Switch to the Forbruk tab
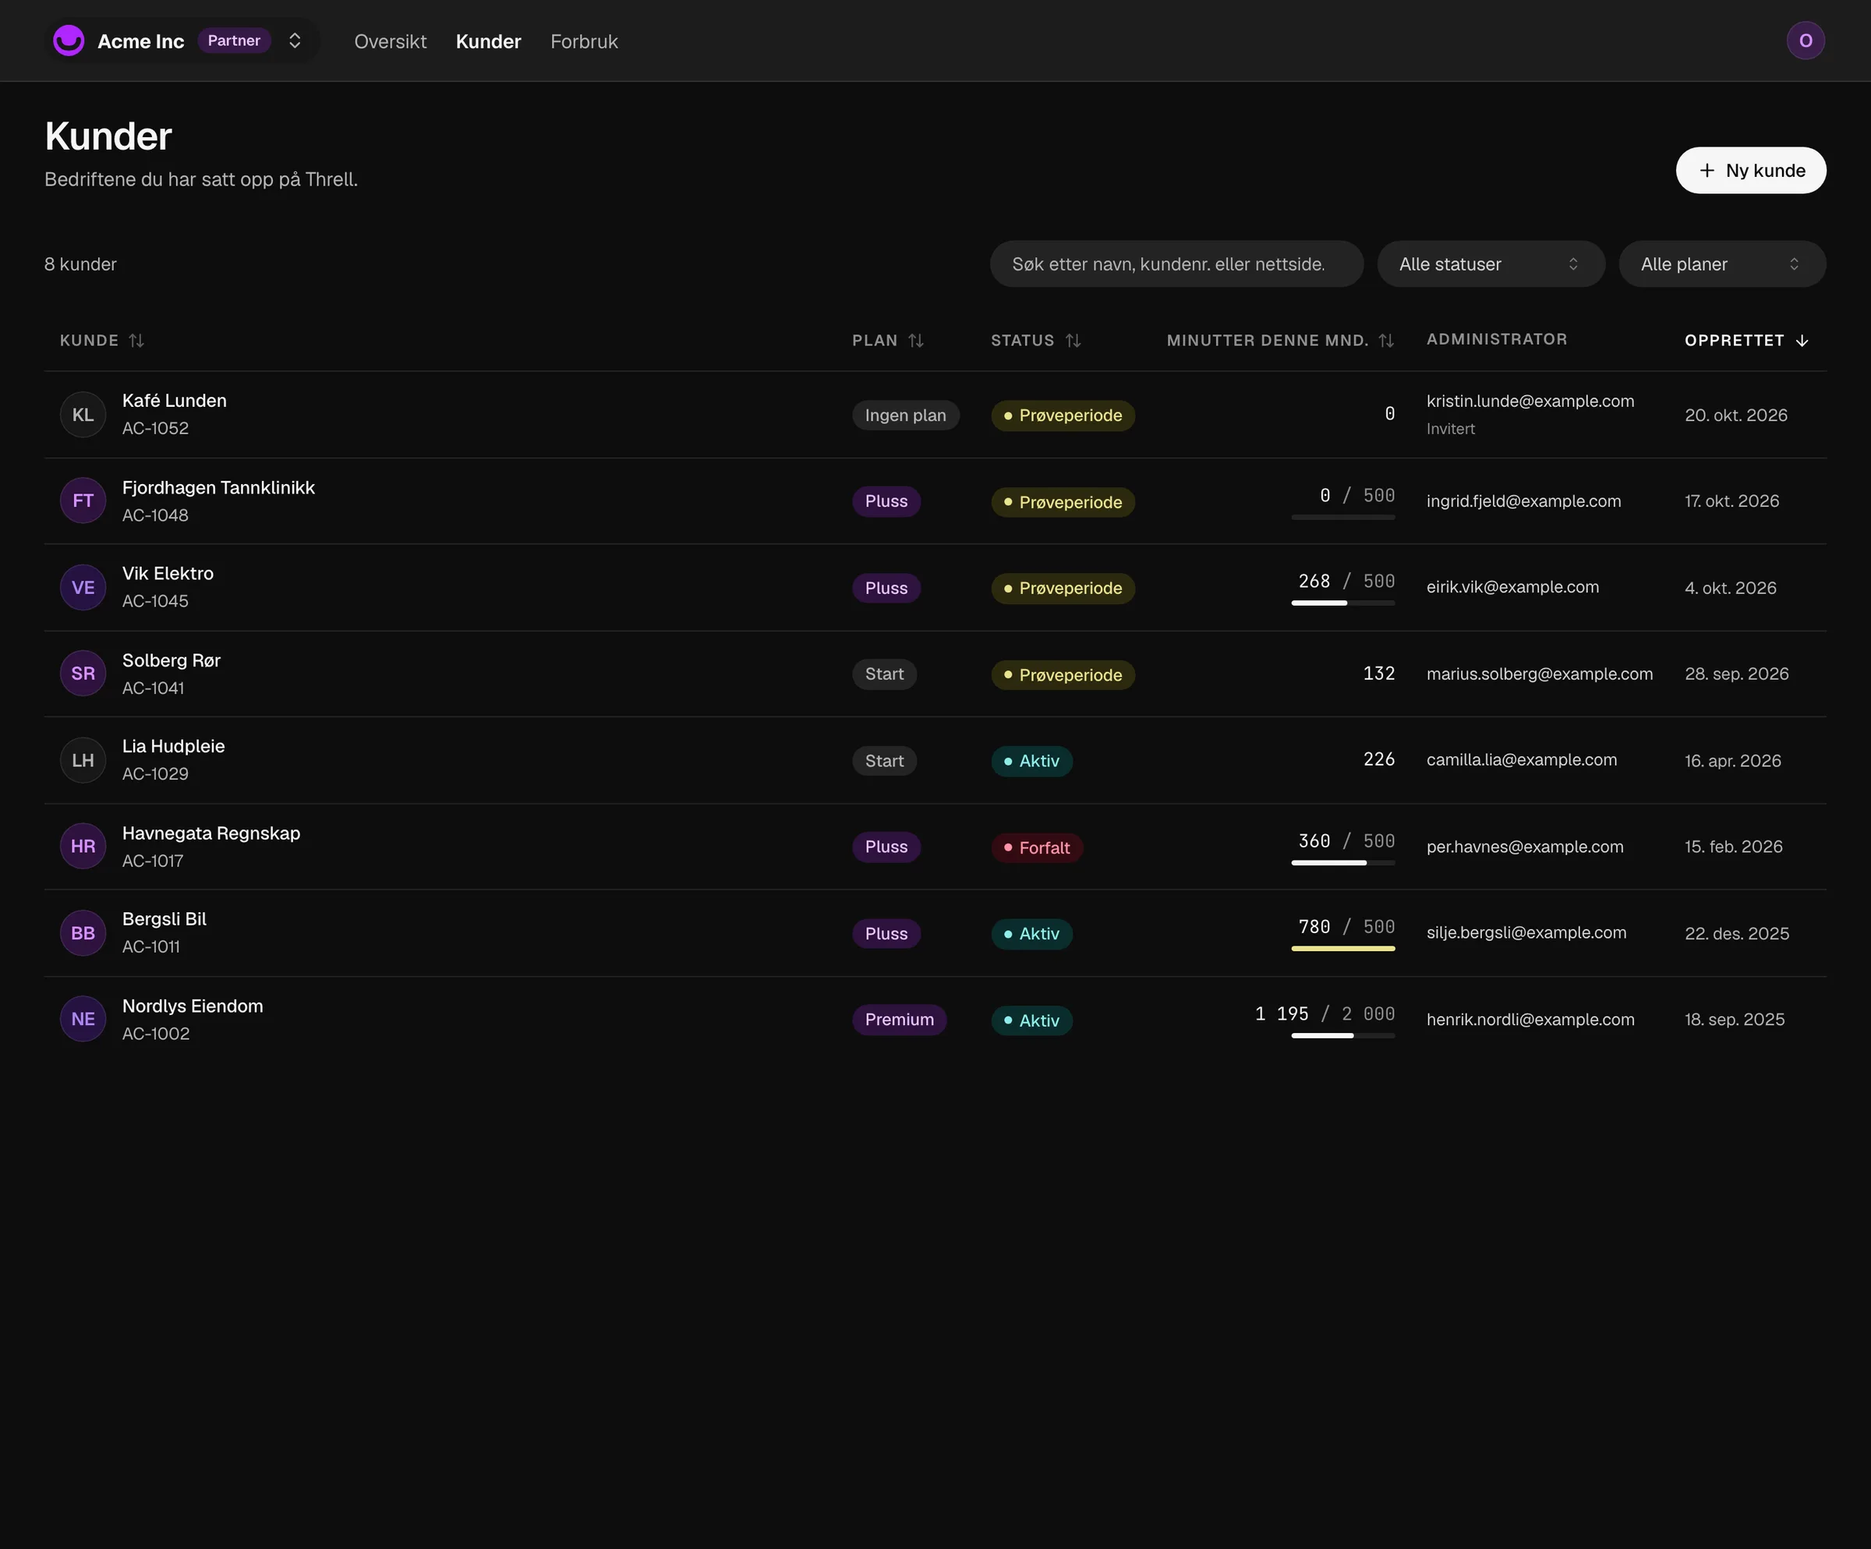1871x1549 pixels. (x=584, y=41)
